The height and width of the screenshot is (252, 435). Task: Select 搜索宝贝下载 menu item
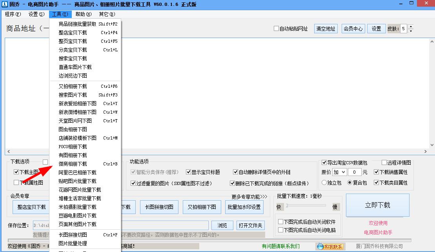(85, 58)
